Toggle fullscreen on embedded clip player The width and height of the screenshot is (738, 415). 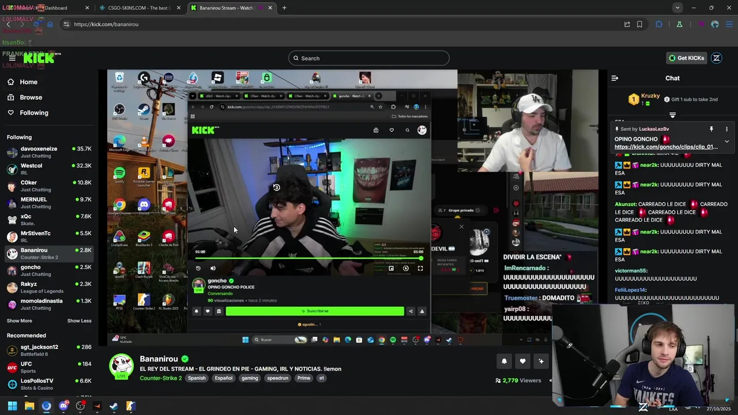coord(420,268)
